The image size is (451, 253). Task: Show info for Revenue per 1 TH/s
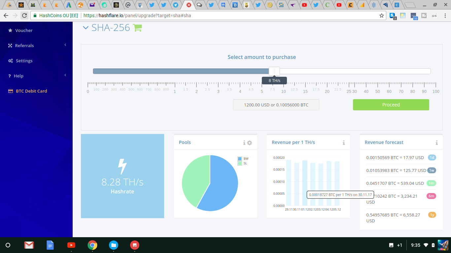pos(344,143)
